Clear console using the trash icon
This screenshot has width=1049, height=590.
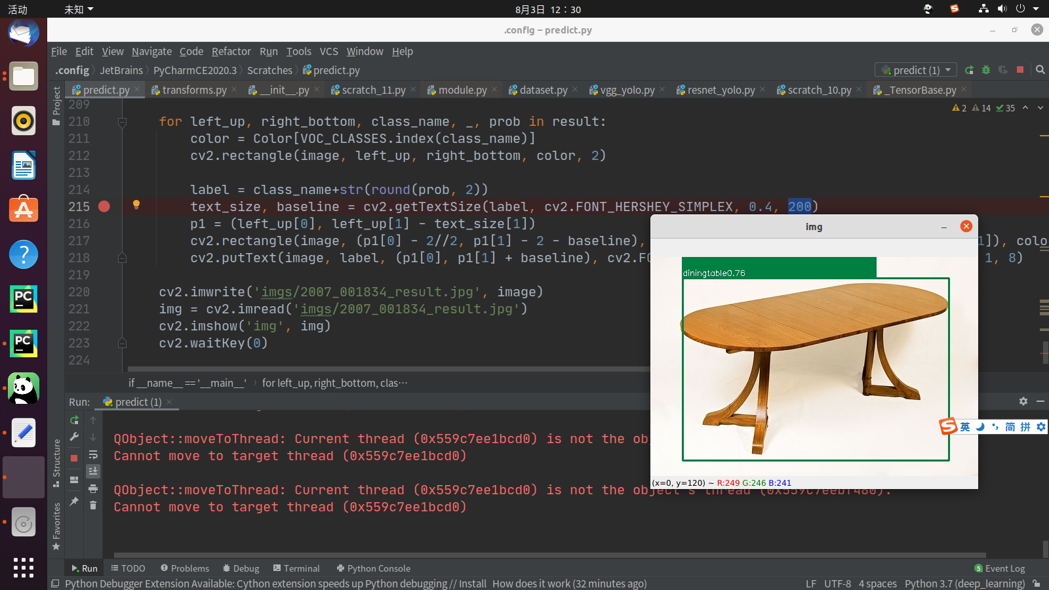(x=93, y=505)
